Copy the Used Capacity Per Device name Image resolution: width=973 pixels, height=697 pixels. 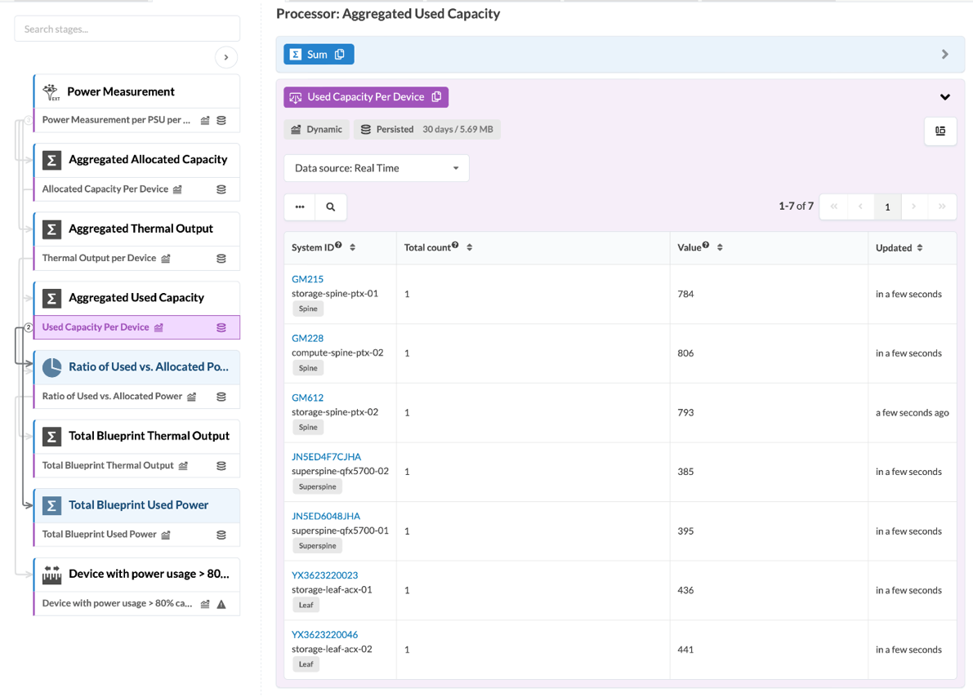[436, 97]
